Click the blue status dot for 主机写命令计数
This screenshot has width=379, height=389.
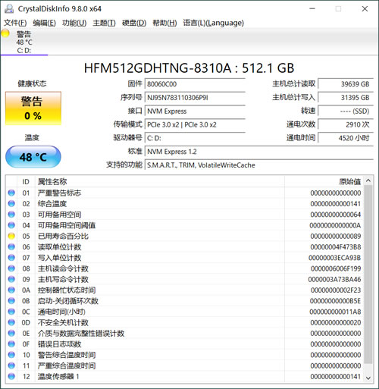(11, 279)
